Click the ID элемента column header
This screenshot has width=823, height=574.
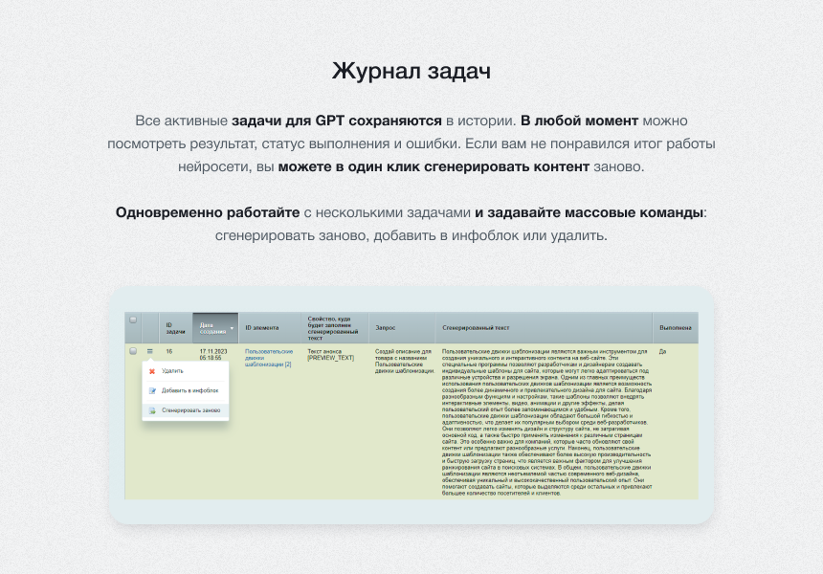[263, 325]
